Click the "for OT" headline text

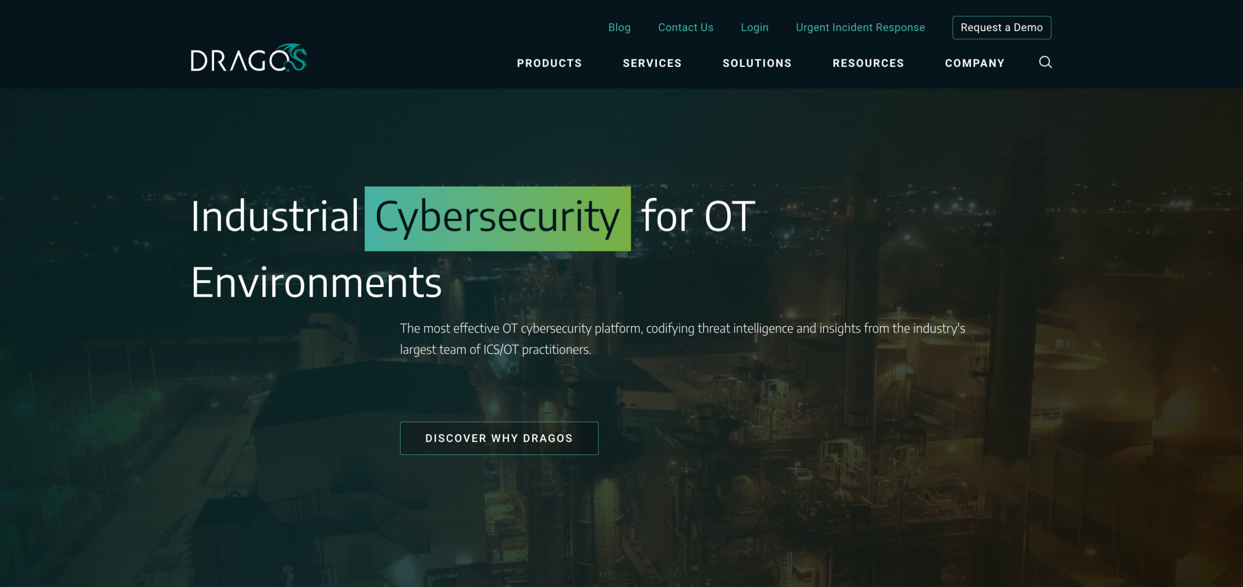(698, 216)
